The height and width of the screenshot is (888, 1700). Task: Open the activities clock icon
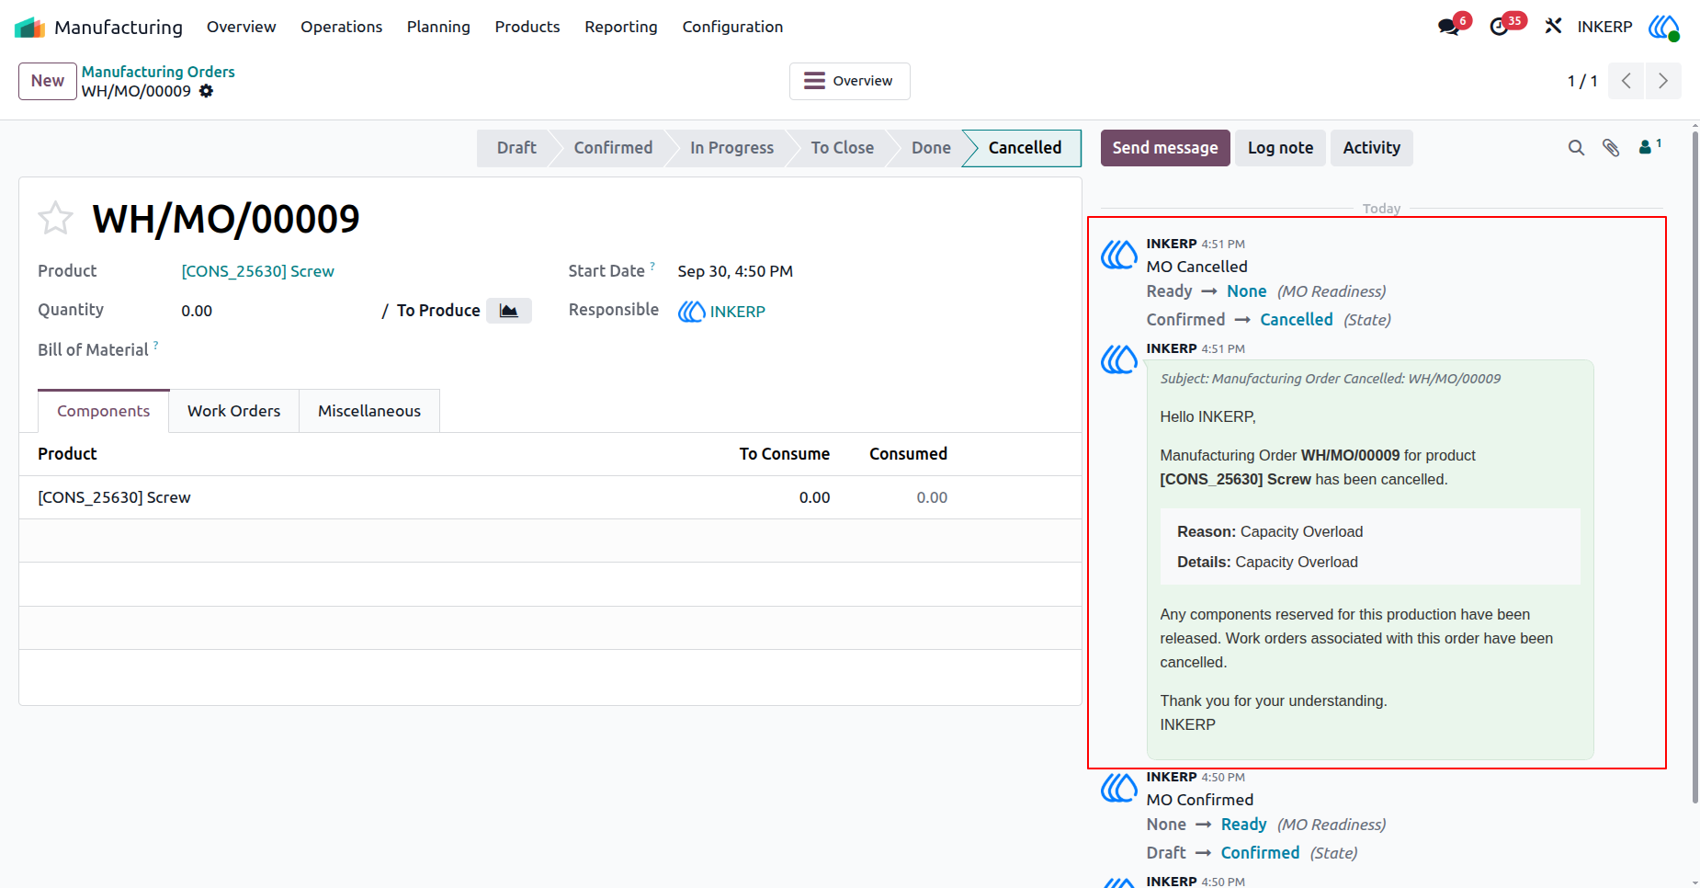(1500, 27)
